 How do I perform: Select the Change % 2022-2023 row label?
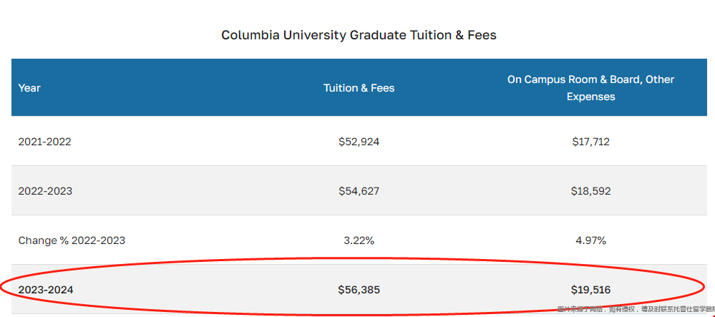72,240
